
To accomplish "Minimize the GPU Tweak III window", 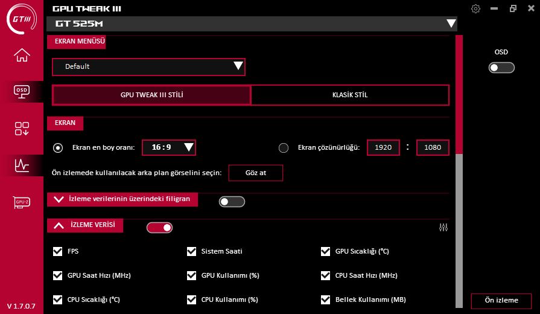I will point(494,8).
